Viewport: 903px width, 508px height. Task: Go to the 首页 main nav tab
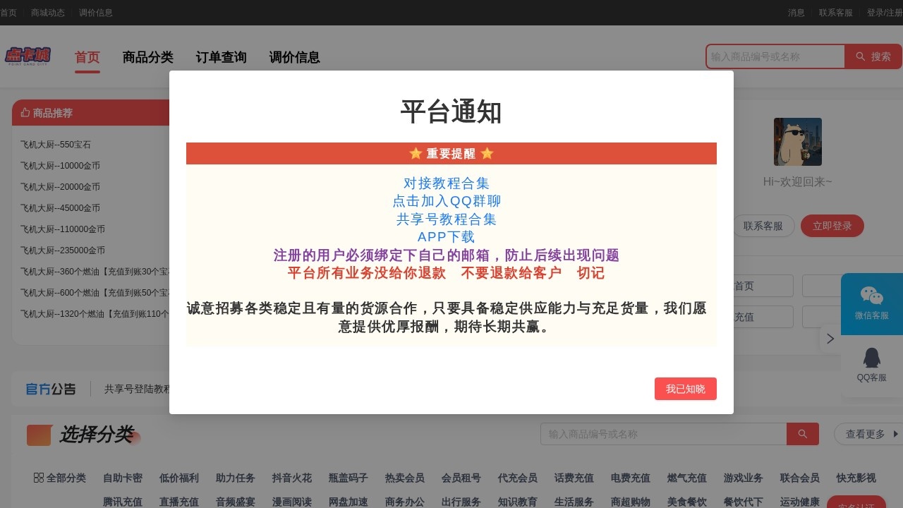pyautogui.click(x=87, y=58)
